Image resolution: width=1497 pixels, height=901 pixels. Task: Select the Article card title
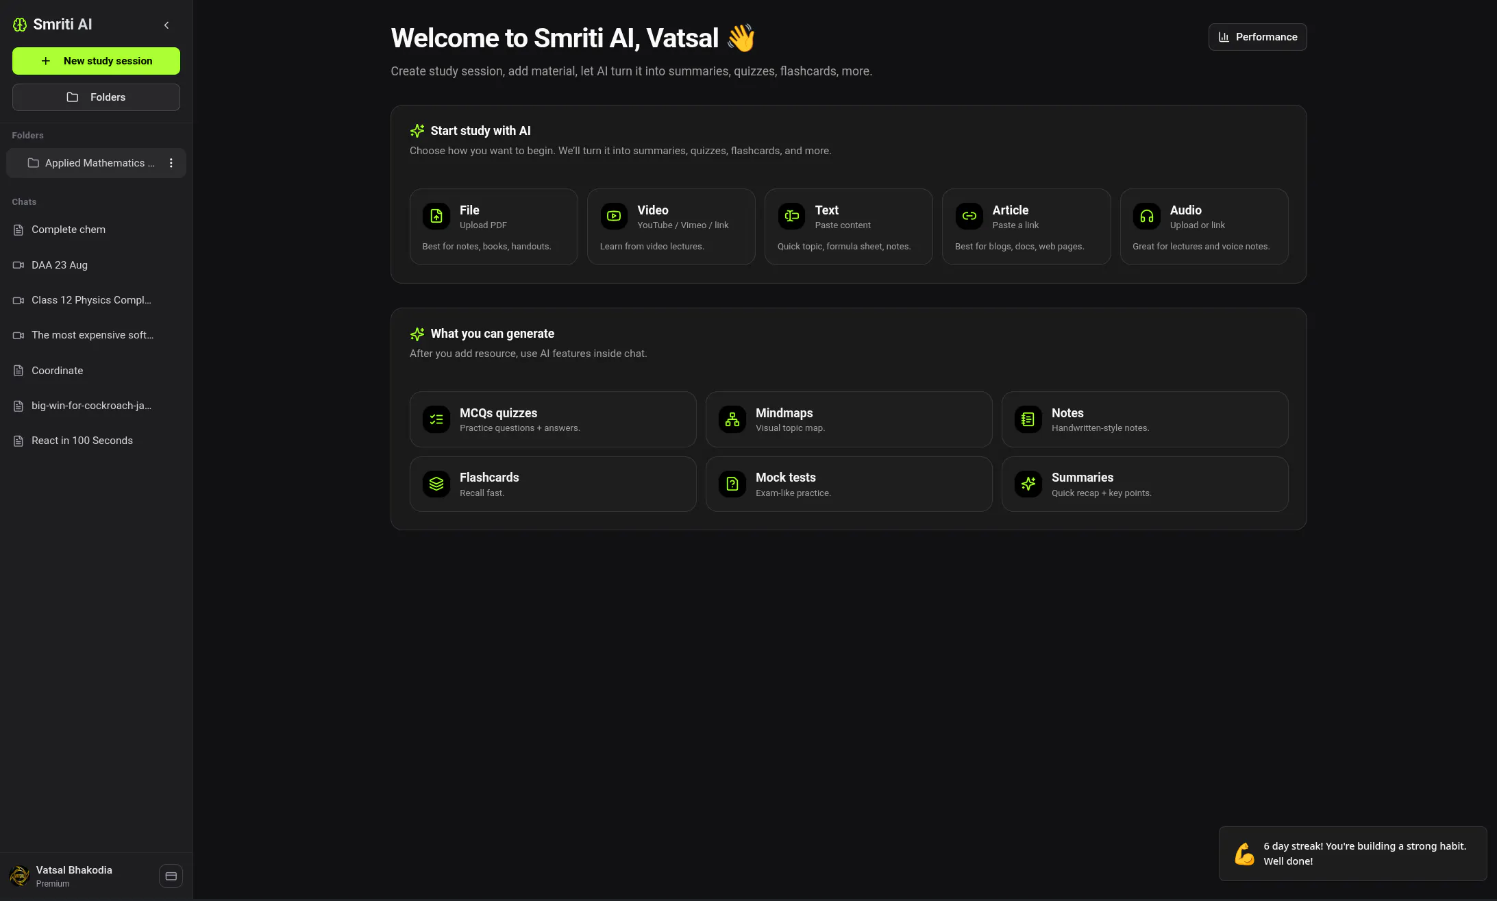tap(1011, 210)
